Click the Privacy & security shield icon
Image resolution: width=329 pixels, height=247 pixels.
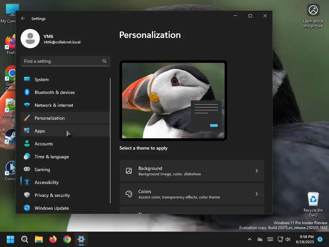coord(27,195)
